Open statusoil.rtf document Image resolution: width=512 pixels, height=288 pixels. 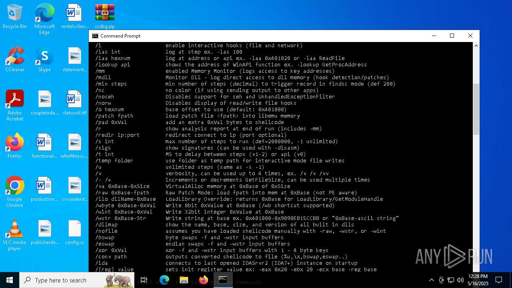pos(75,103)
